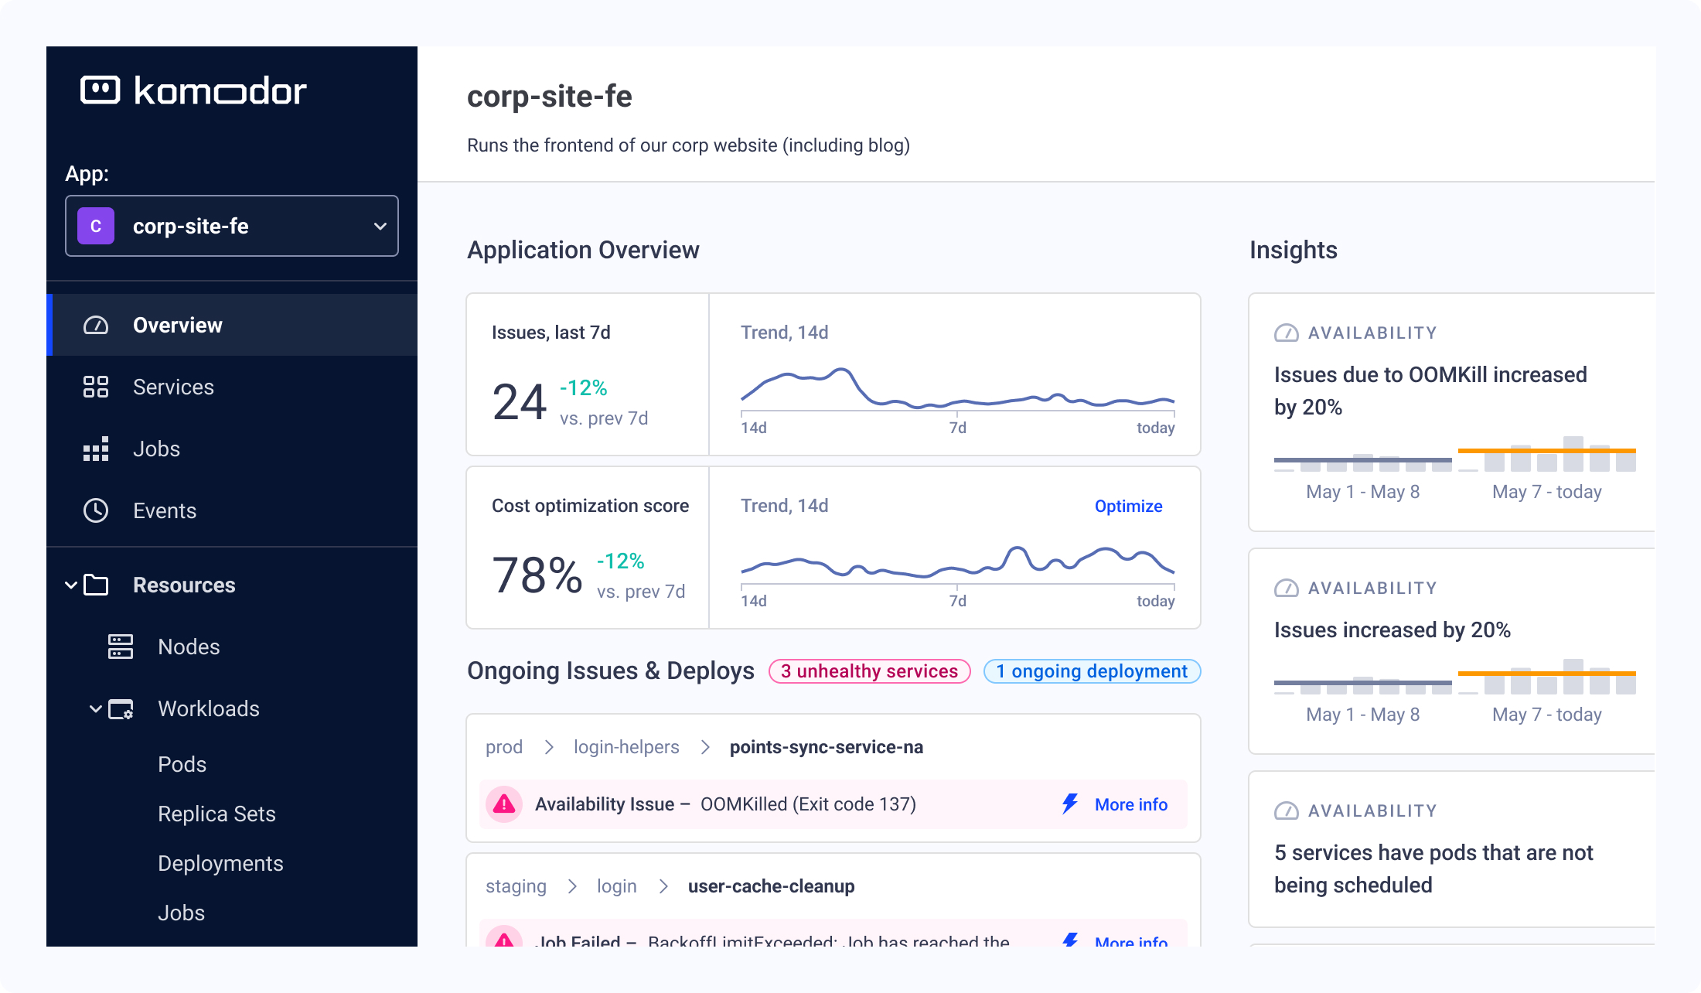
Task: Click gauge icon on OOMKill insight
Action: pyautogui.click(x=1287, y=333)
